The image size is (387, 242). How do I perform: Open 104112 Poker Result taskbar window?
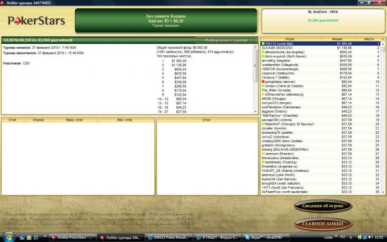(x=169, y=238)
